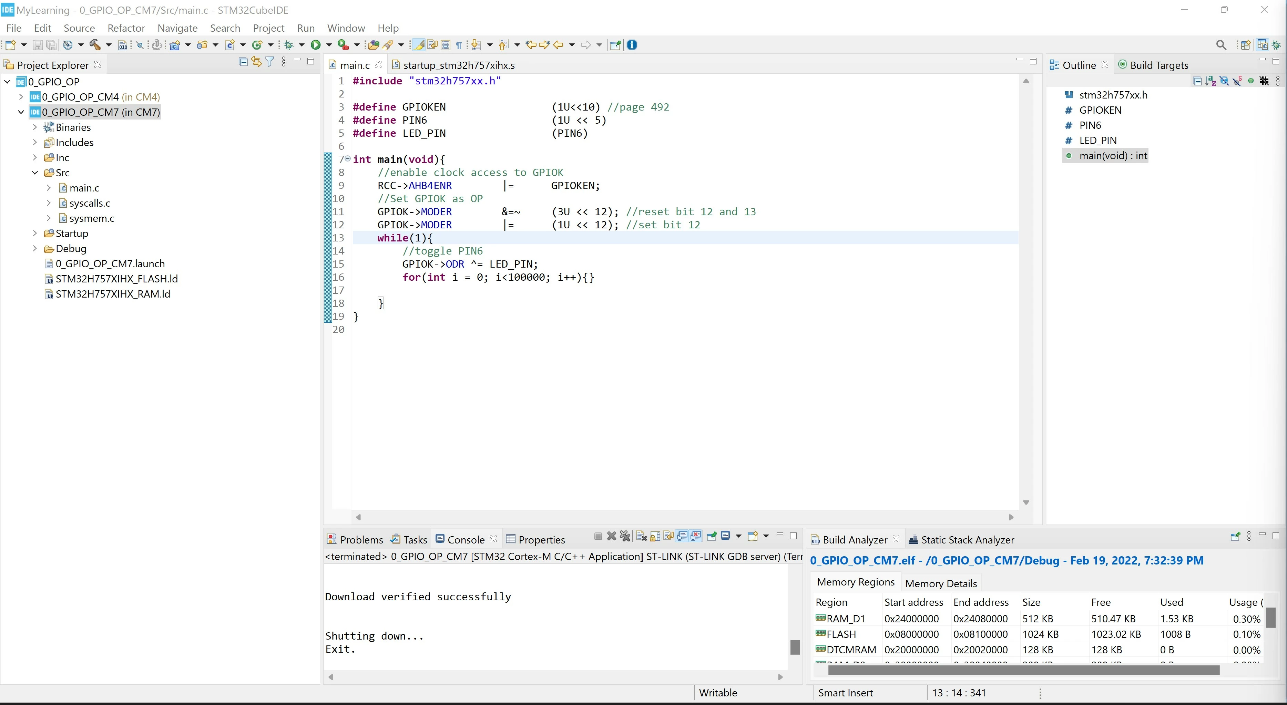Click the Save All toolbar icon
The height and width of the screenshot is (705, 1287).
click(51, 45)
